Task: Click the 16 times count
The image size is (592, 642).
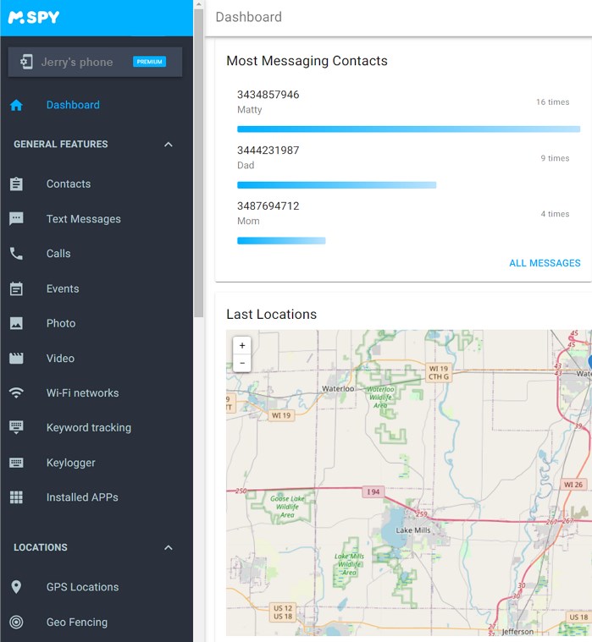Action: (x=553, y=102)
